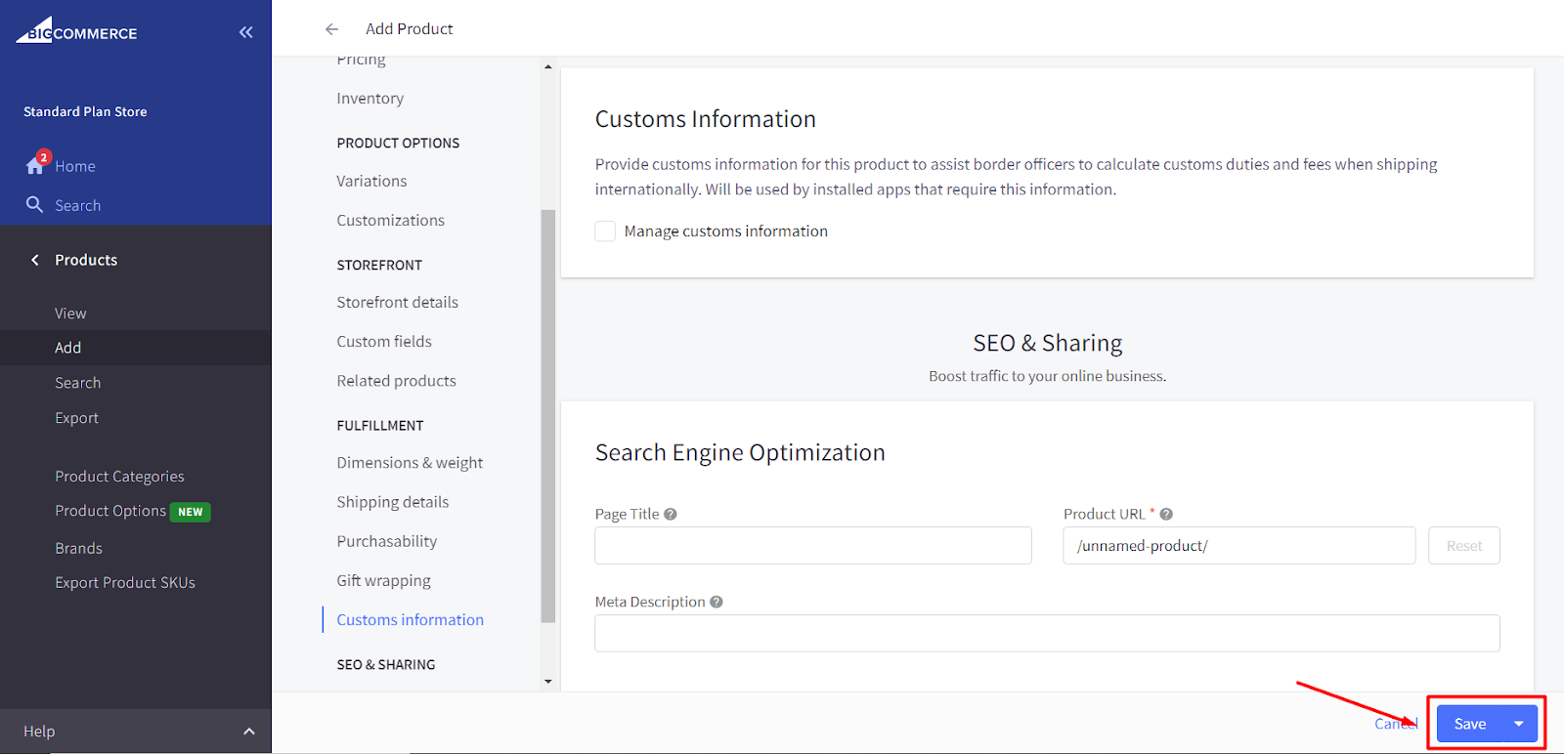This screenshot has height=754, width=1564.
Task: Go to Storefront details section
Action: point(397,303)
